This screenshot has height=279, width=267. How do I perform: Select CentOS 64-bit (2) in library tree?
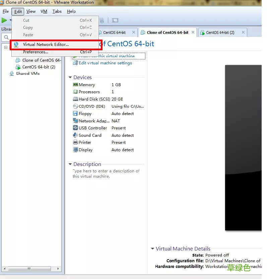[x=39, y=67]
